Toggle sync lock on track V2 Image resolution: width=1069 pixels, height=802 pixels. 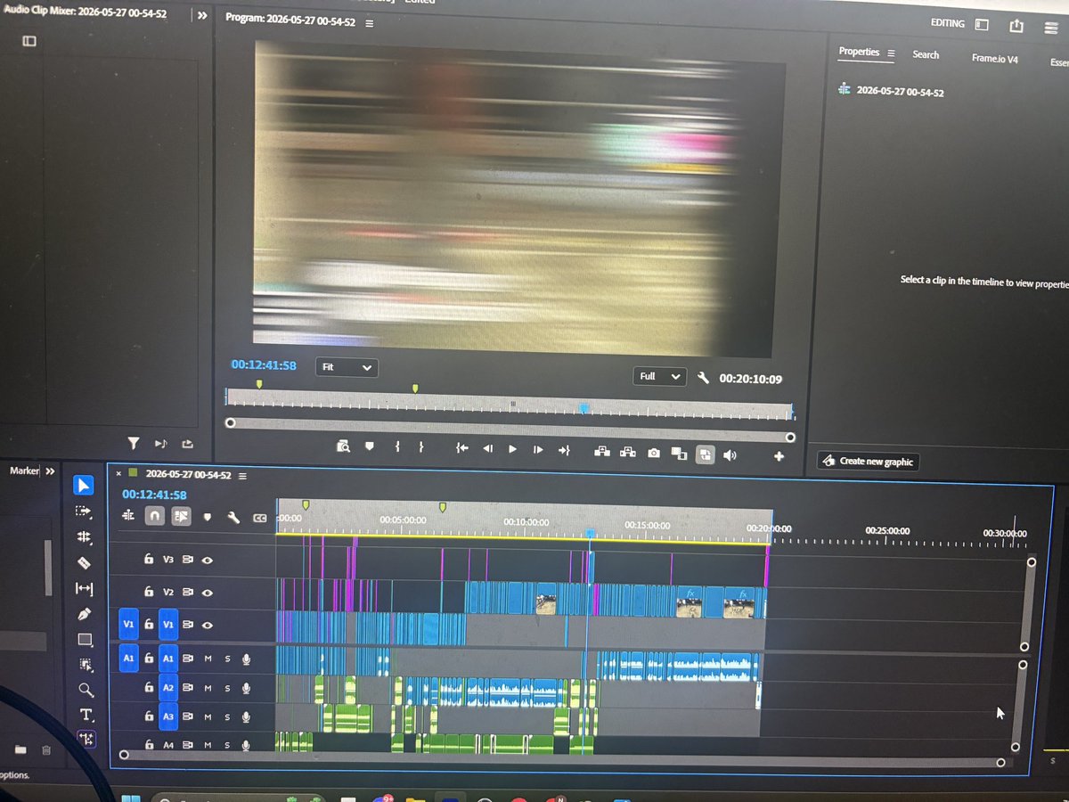click(x=188, y=593)
